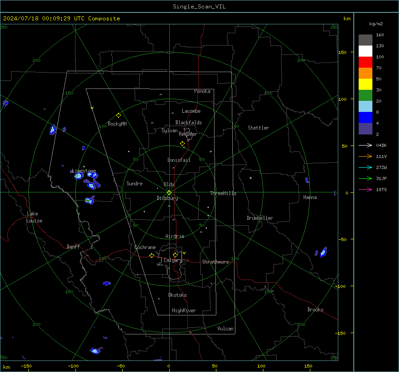Click the yellow diamond marker near RockyMH

pyautogui.click(x=118, y=115)
